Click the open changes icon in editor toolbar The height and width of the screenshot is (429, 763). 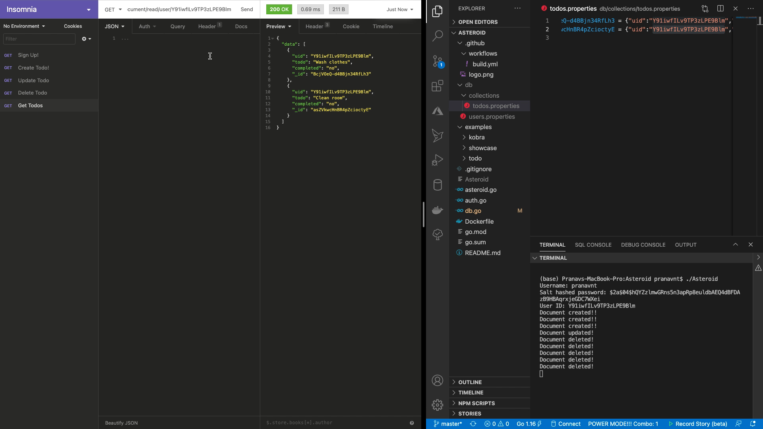[705, 8]
